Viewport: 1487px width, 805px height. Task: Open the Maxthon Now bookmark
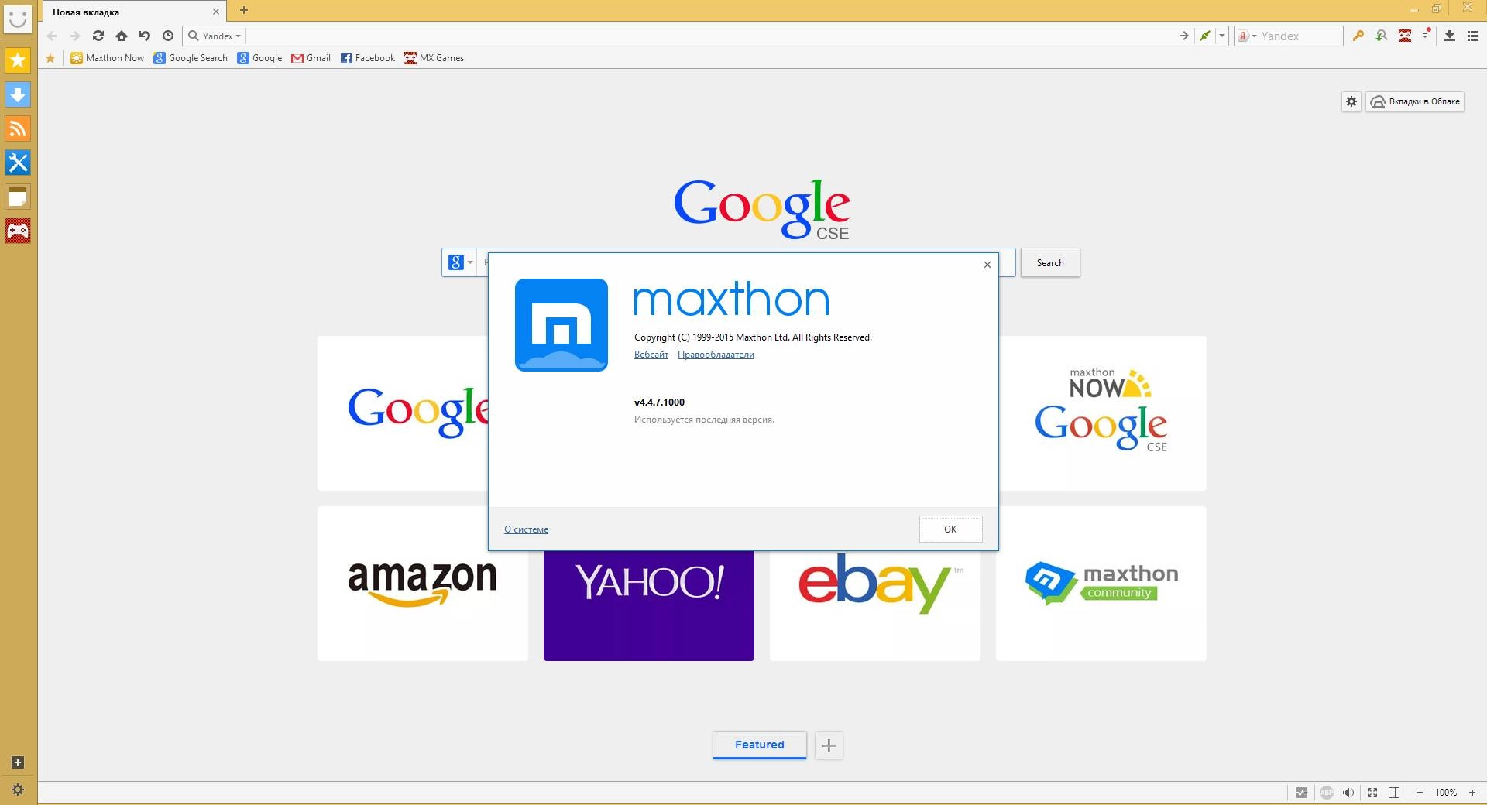tap(107, 58)
